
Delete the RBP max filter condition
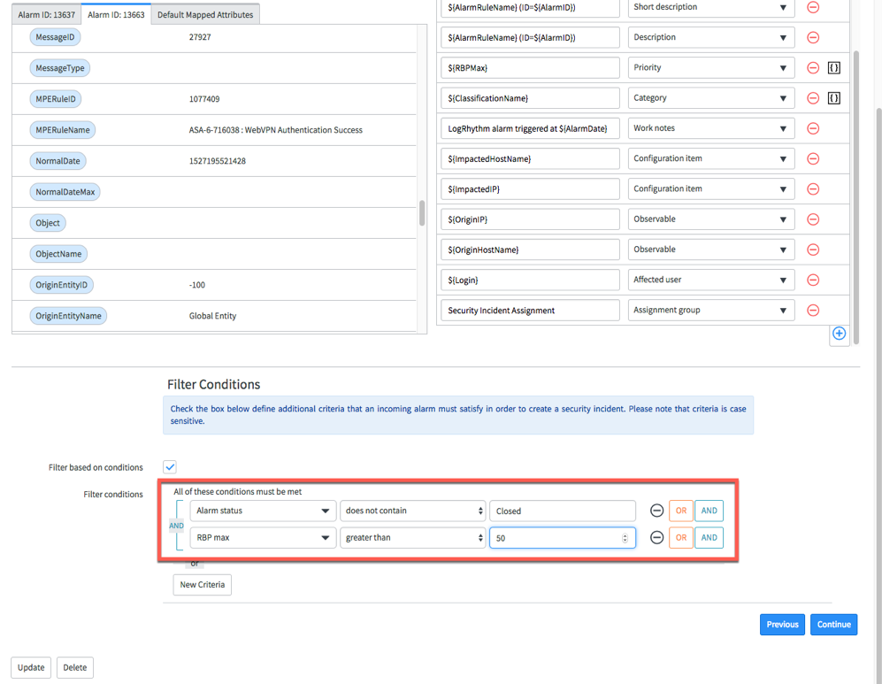point(656,538)
